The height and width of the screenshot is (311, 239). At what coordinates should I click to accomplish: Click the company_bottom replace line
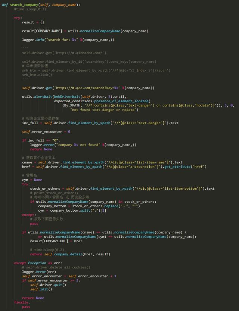click(89, 206)
